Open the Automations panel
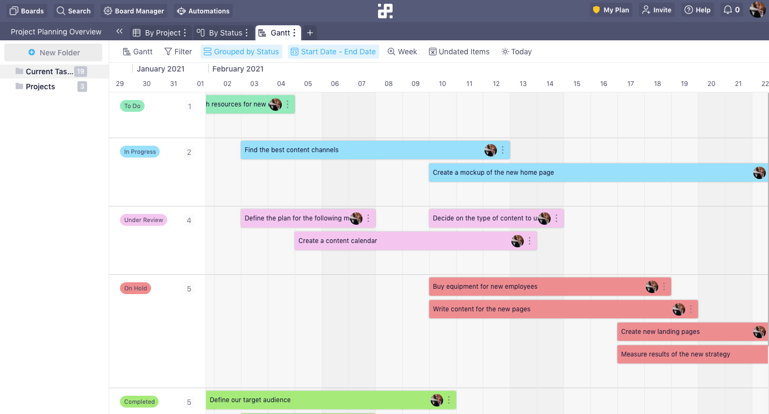769x414 pixels. [x=179, y=11]
